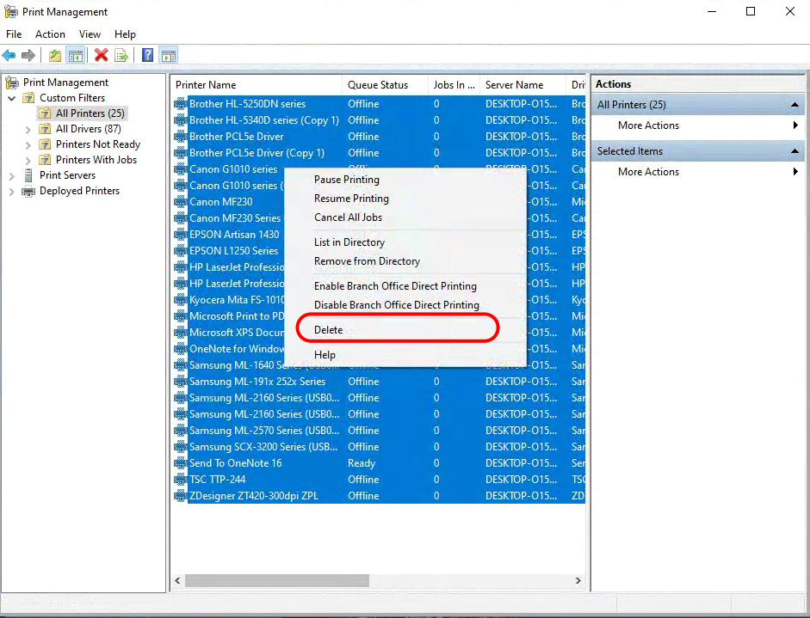The width and height of the screenshot is (810, 618).
Task: Select the Send To OneNote 16 printer row
Action: click(379, 463)
